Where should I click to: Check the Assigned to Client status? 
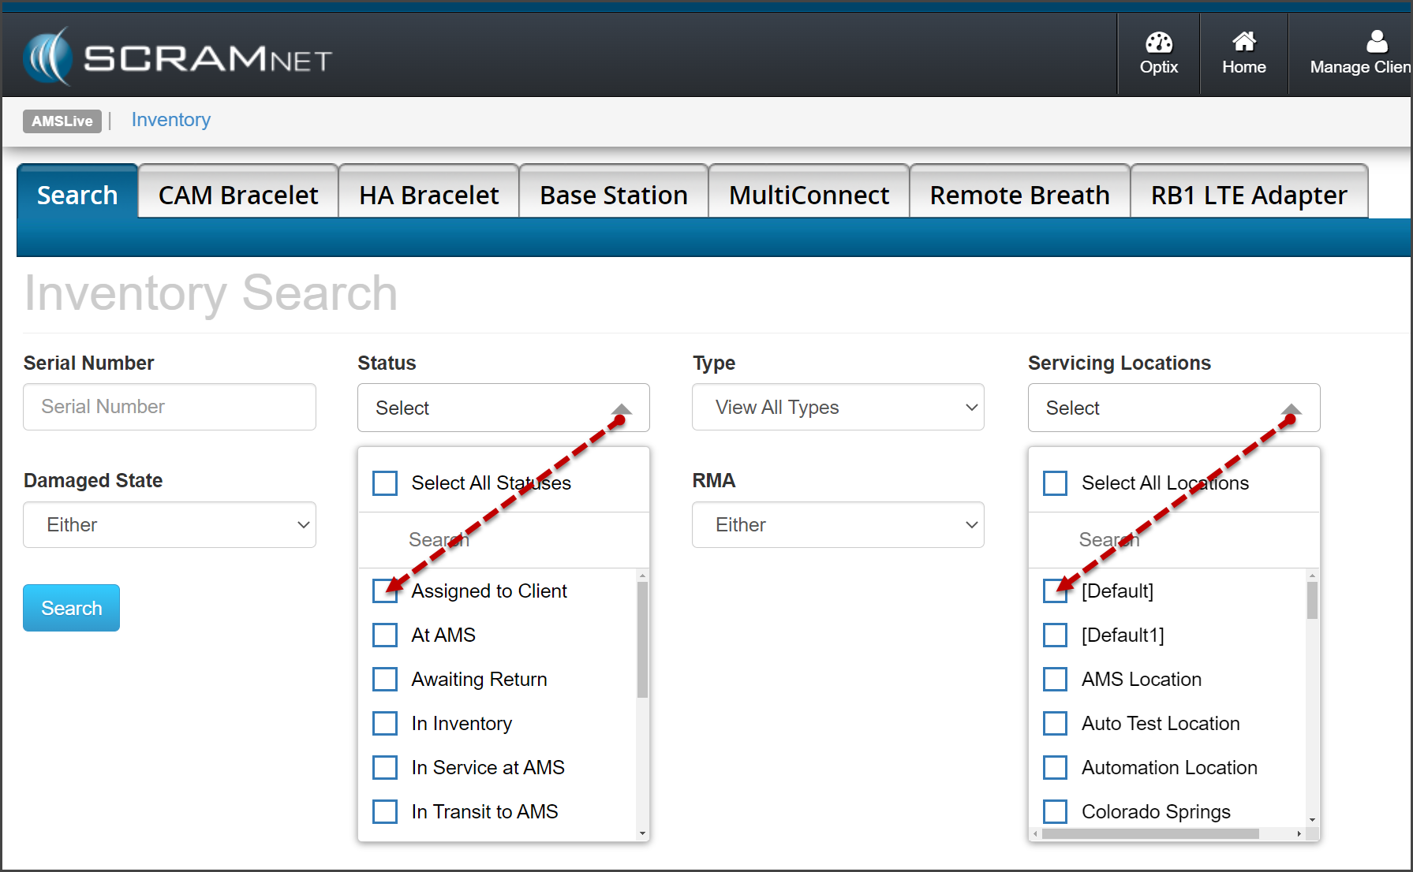pos(385,591)
